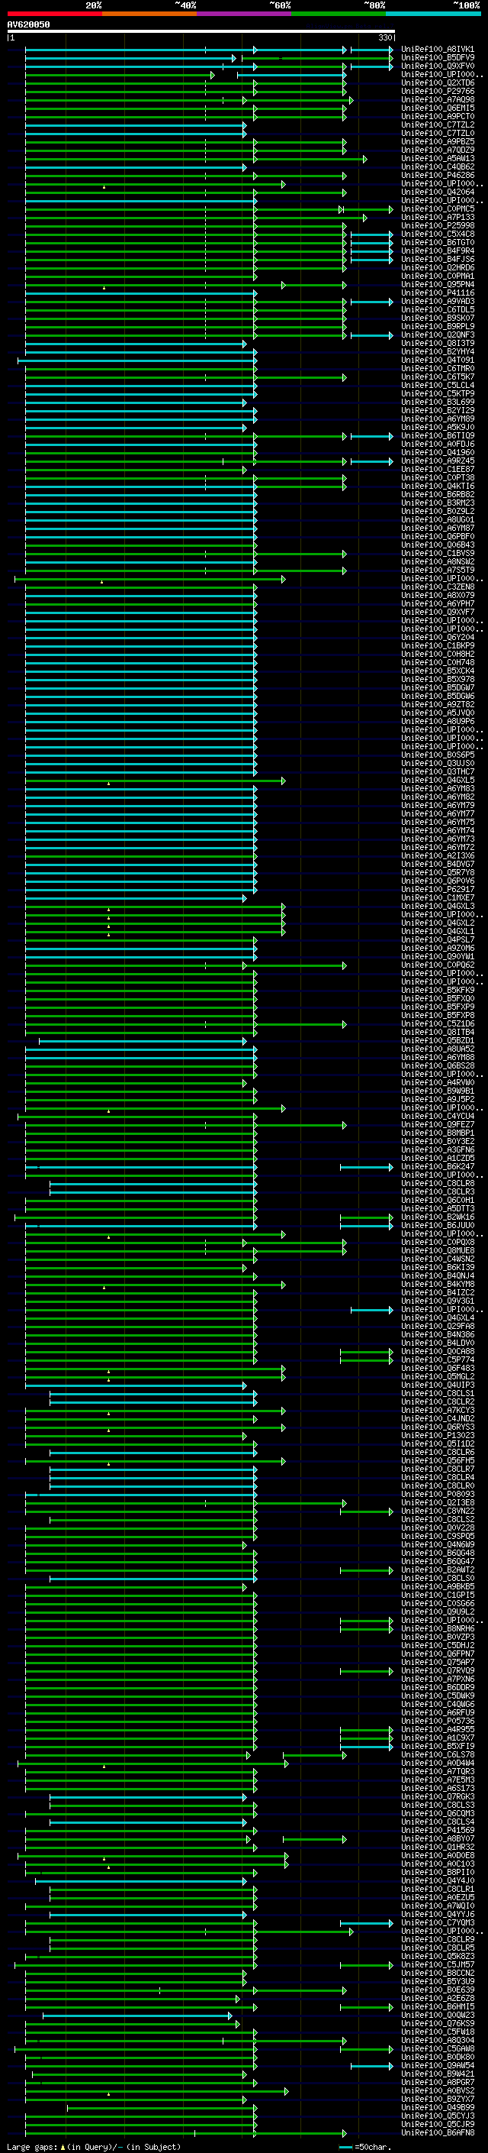Screen dimensions: 488x2153
Task: Select label UniRef100_B4FJS6
Action: pyautogui.click(x=437, y=260)
